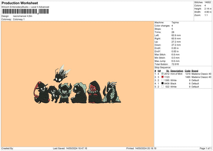Click the EndX value '0.00 in'

175,48
